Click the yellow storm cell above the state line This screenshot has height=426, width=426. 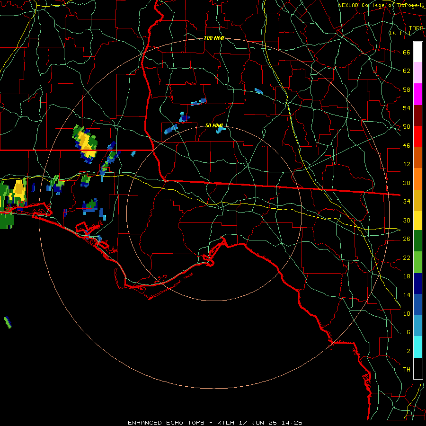[85, 144]
